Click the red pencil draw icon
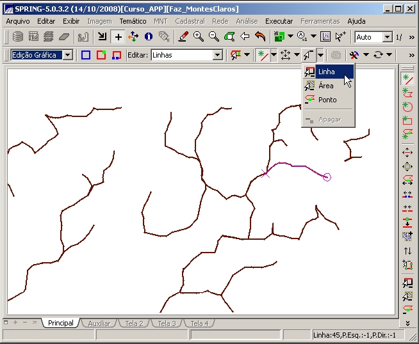The height and width of the screenshot is (344, 419). pyautogui.click(x=183, y=37)
